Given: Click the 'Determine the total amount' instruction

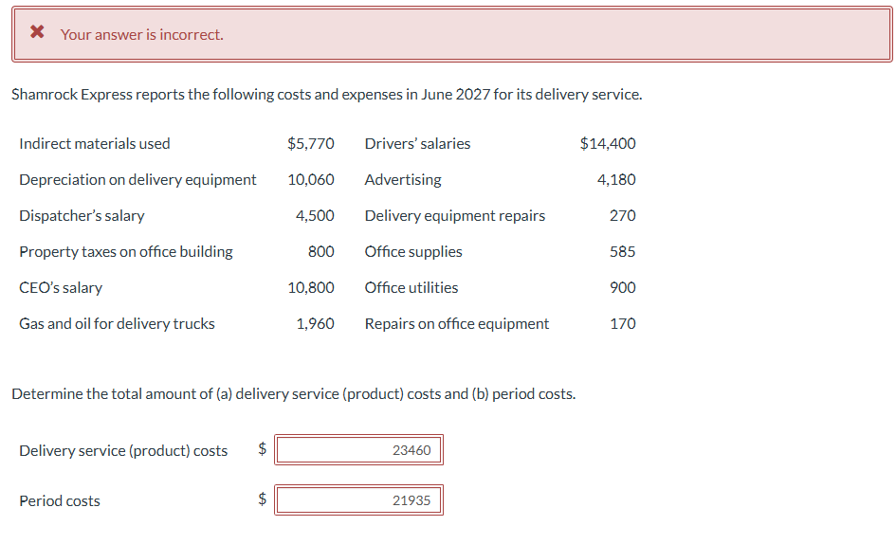Looking at the screenshot, I should click(294, 394).
